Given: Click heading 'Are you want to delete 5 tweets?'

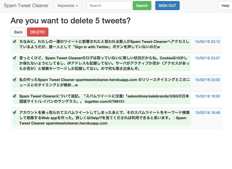Looking at the screenshot, I should (x=71, y=20).
